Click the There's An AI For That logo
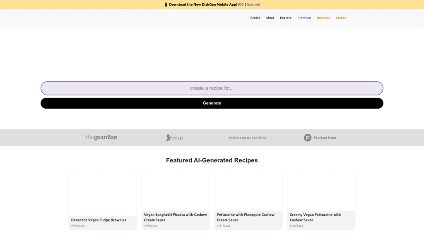This screenshot has height=238, width=424. (247, 138)
